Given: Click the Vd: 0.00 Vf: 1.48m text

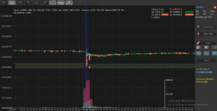Looking at the screenshot, I should tap(22, 13).
